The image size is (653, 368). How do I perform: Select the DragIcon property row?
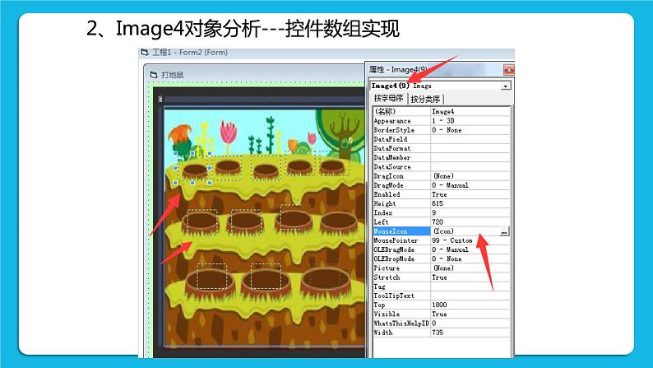442,176
